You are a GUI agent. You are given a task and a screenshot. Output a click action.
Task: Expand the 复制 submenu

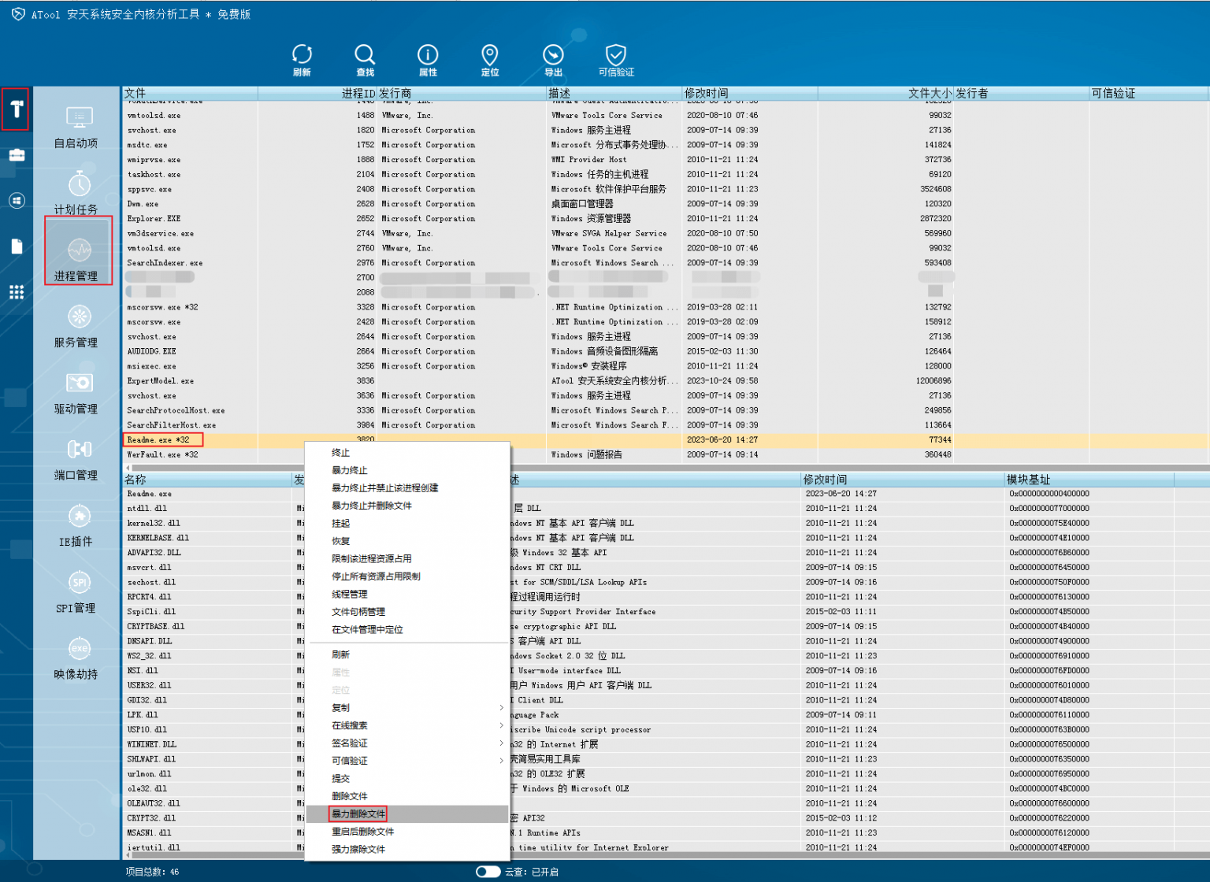(x=341, y=707)
